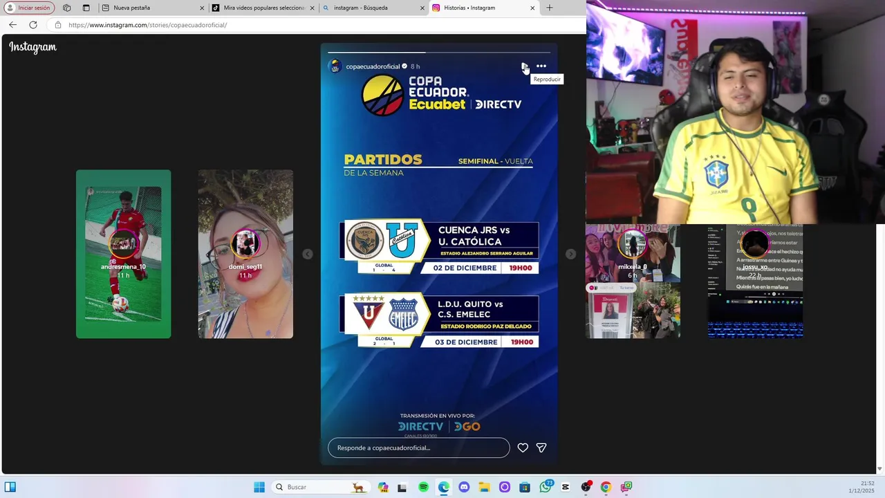Close the instagram - Búsqueda tab
885x498 pixels.
[422, 8]
